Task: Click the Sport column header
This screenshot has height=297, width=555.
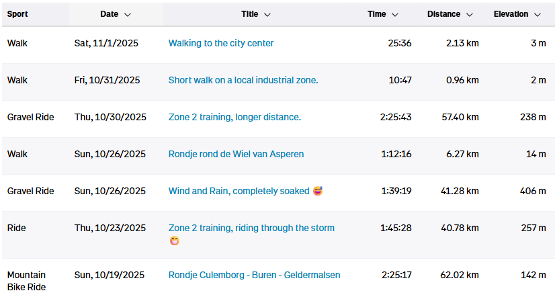Action: [17, 14]
